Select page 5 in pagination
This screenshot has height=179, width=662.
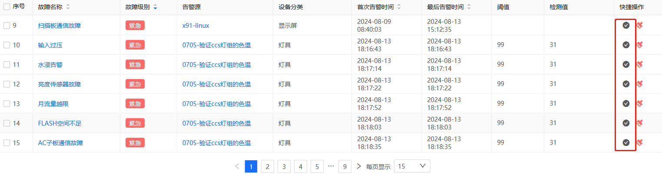[317, 166]
